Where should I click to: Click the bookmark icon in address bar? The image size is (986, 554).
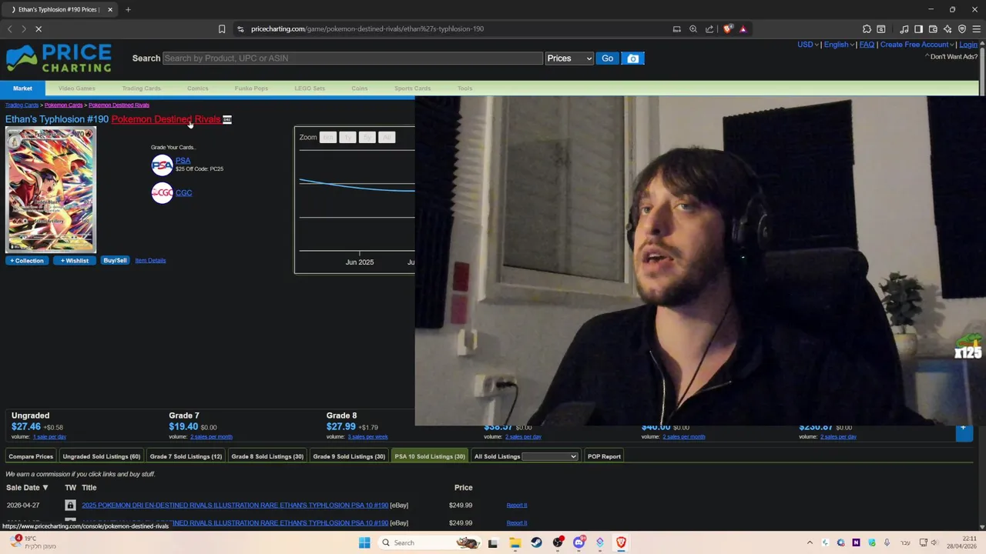(x=222, y=29)
